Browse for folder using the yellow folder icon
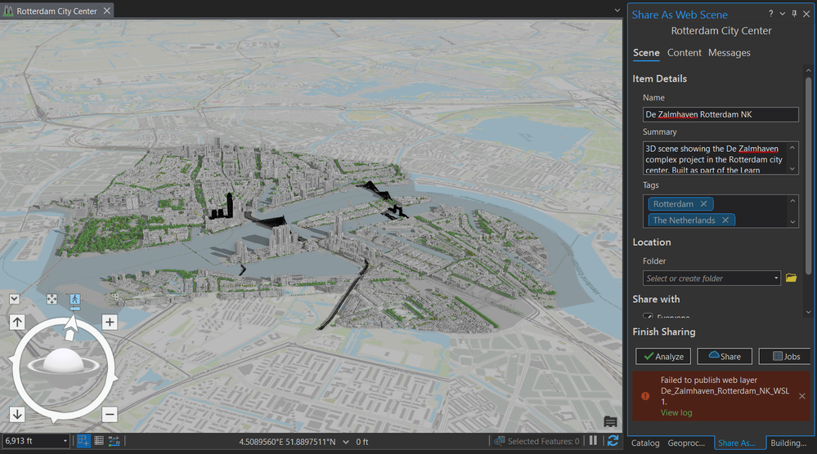817x454 pixels. [x=791, y=278]
